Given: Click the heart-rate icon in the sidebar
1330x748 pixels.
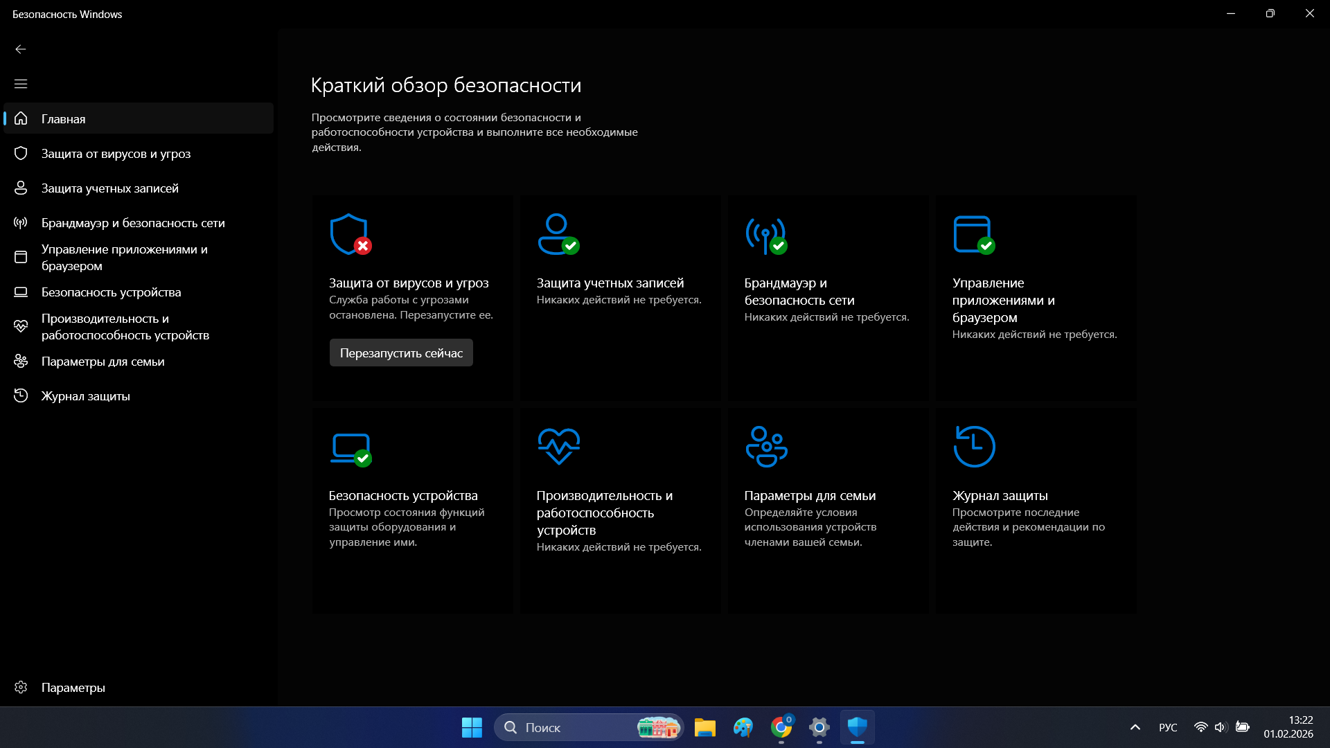Looking at the screenshot, I should (21, 326).
